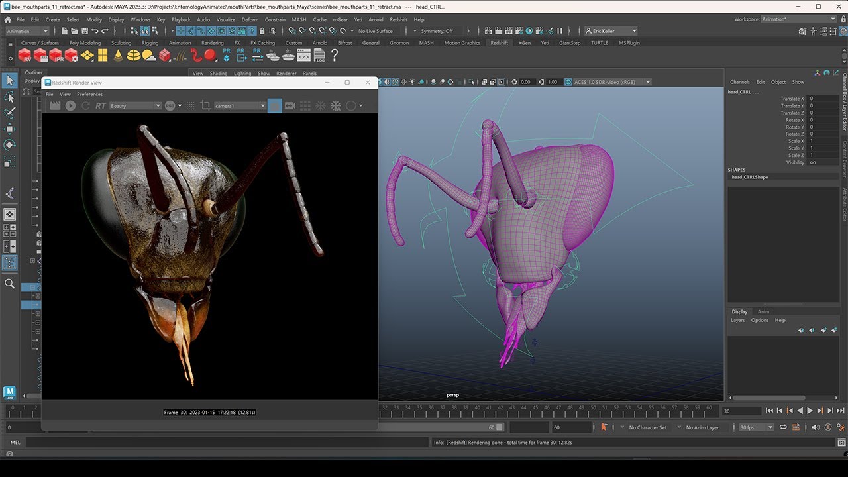Open Redshift render settings shelf icon with gear

pyautogui.click(x=72, y=55)
